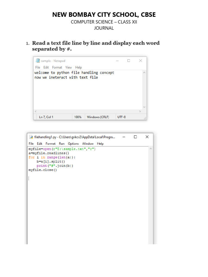Click heading 'NEW BOMBAY CITY SCHOOL, CBSE'
The image size is (208, 277).
point(104,15)
